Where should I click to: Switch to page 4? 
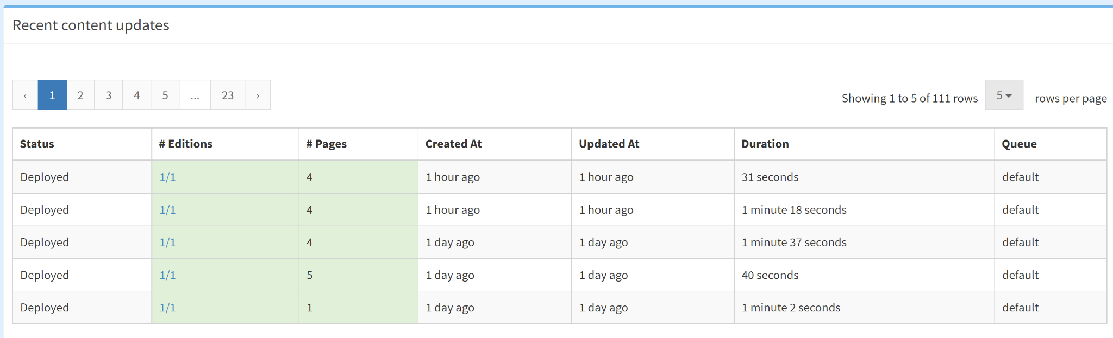pos(137,95)
